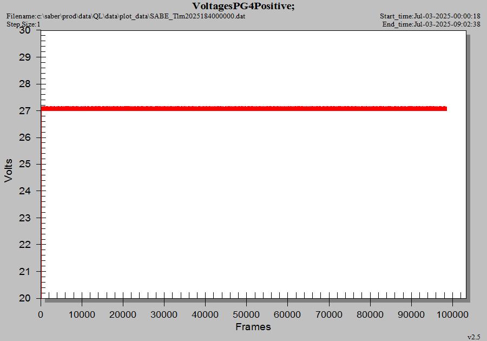Image resolution: width=487 pixels, height=341 pixels.
Task: Click x-axis tick label 90000
Action: click(x=411, y=314)
